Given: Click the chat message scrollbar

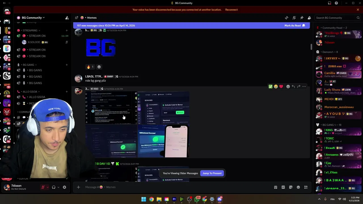Looking at the screenshot, I should pyautogui.click(x=311, y=47).
